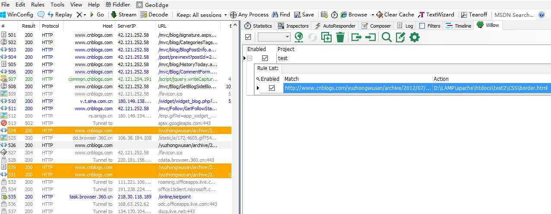Viewport: 551px width, 214px height.
Task: Click the blue help icon
Action: coord(542,15)
